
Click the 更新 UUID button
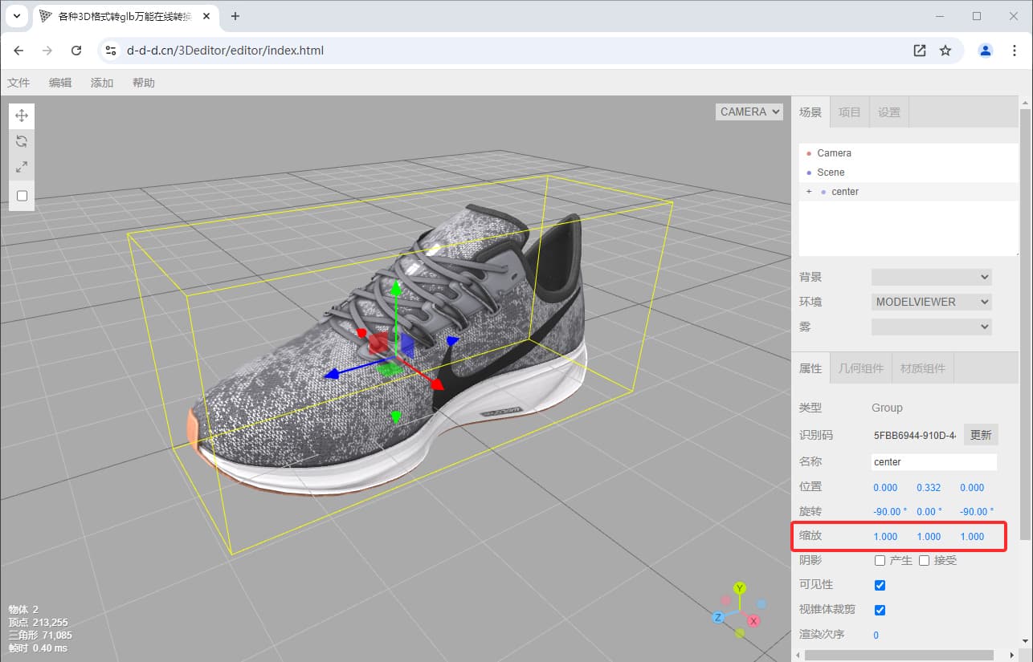981,435
